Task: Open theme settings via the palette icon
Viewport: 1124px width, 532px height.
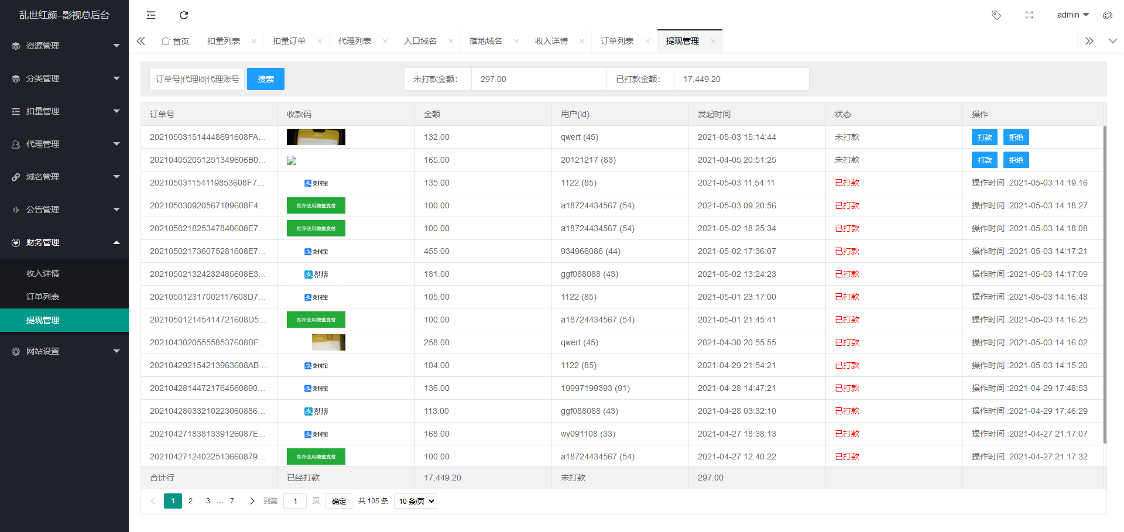Action: [1107, 15]
